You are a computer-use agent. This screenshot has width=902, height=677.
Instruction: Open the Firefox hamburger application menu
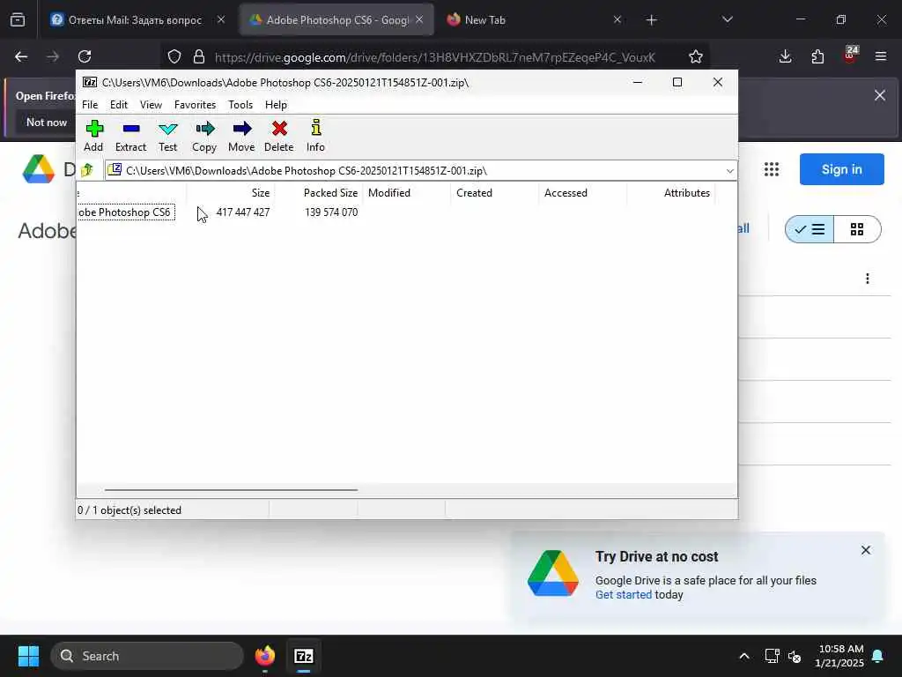(881, 56)
